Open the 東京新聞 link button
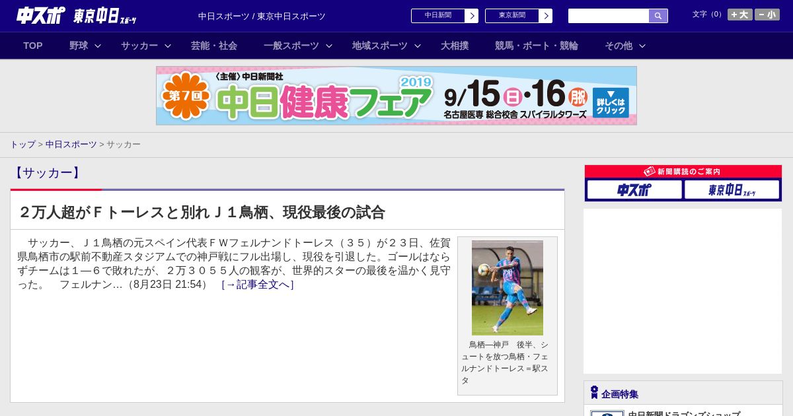Viewport: 793px width, 416px height. click(512, 16)
